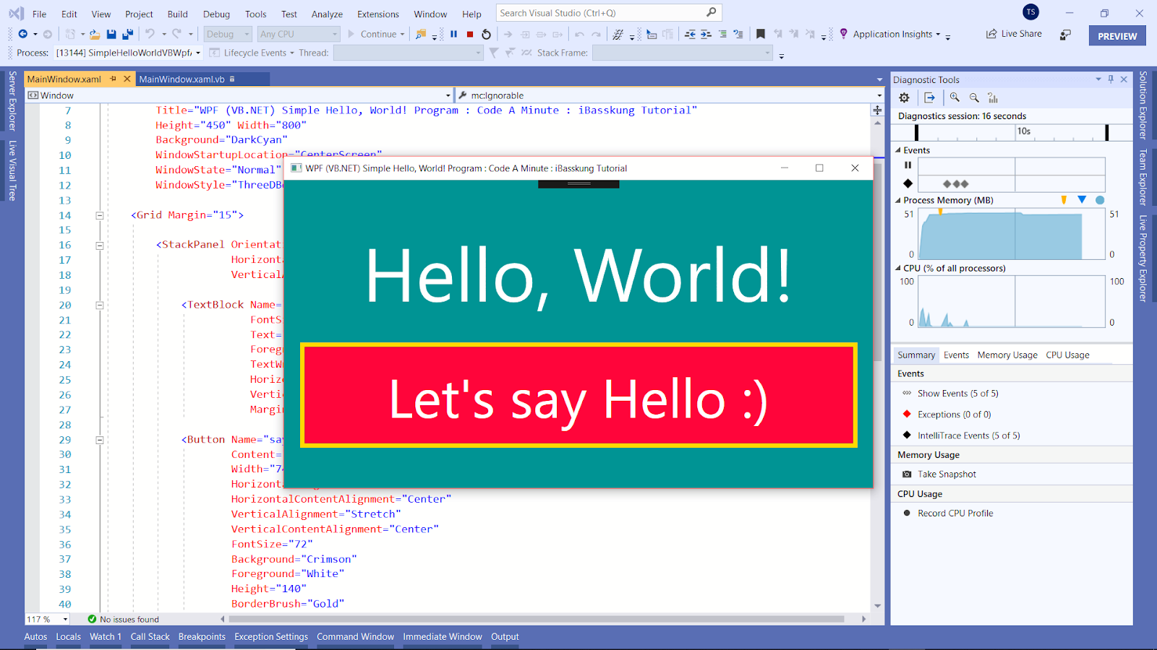The image size is (1157, 650).
Task: Pin the MainWindow.xaml tab
Action: click(x=114, y=79)
